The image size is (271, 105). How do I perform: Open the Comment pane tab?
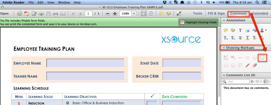238,13
